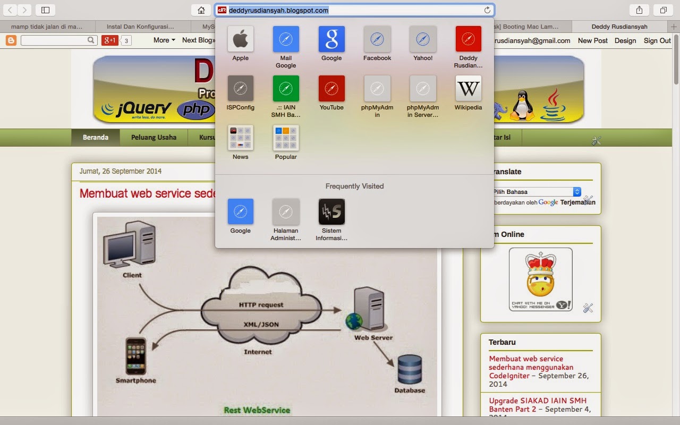Click the Design link
This screenshot has width=680, height=425.
tap(625, 40)
